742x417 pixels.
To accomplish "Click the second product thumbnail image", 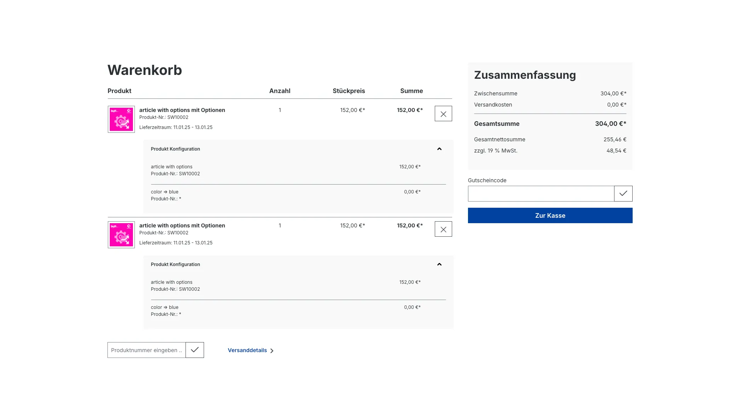I will tap(121, 234).
